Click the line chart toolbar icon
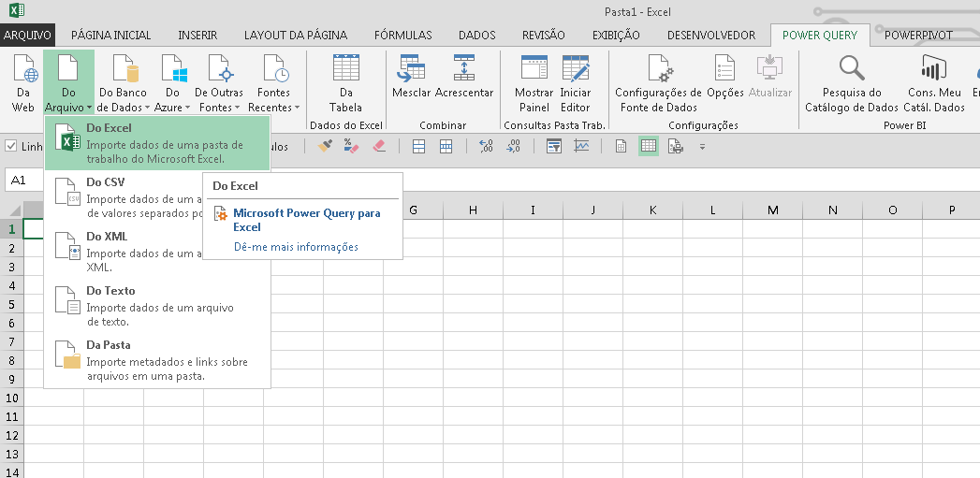 click(581, 146)
